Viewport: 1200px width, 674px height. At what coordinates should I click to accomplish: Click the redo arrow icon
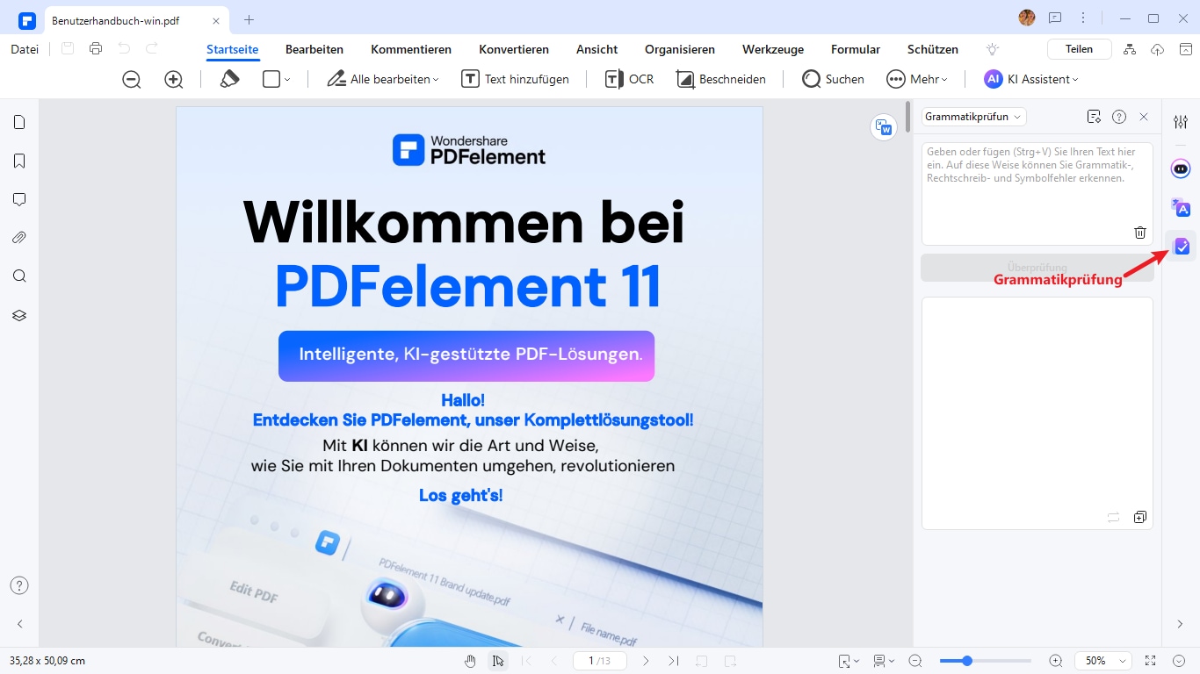pos(152,49)
